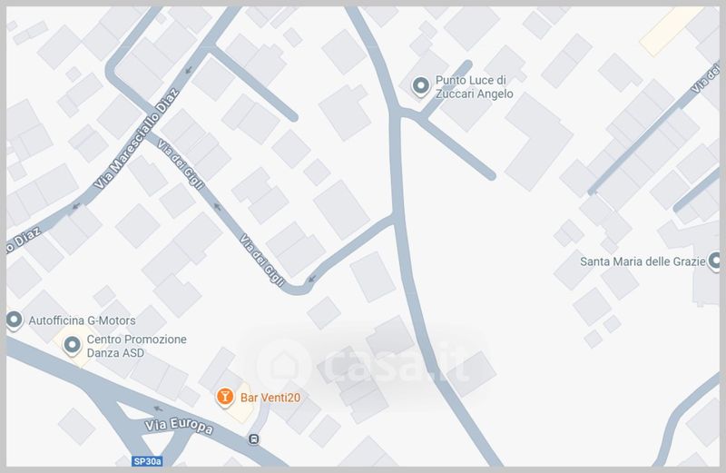Open the Centro Promozione Danza ASD pin

tap(73, 346)
